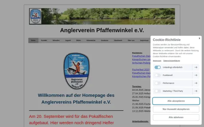Open the Bilder menu item
Viewport: 204px width, 127px height.
click(x=79, y=40)
